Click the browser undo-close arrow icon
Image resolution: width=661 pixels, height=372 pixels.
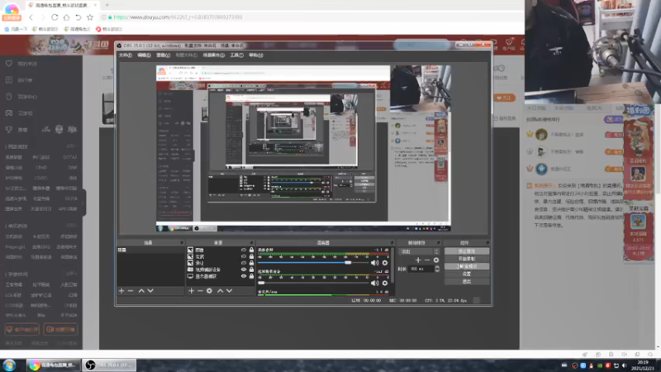coord(78,17)
